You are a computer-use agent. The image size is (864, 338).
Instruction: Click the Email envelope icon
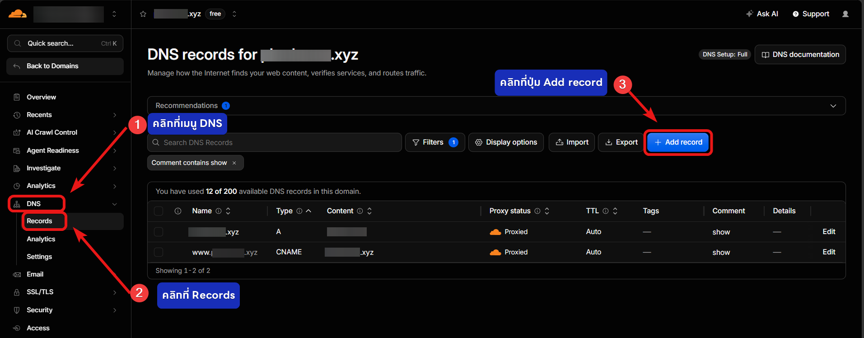pos(17,274)
